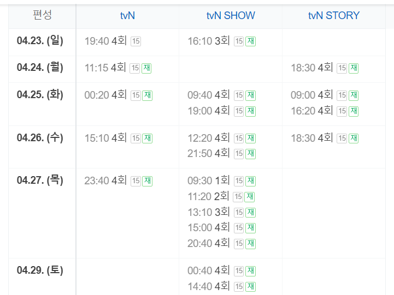Click the 재 rerun badge beside 11:20
The width and height of the screenshot is (394, 295).
coord(250,197)
